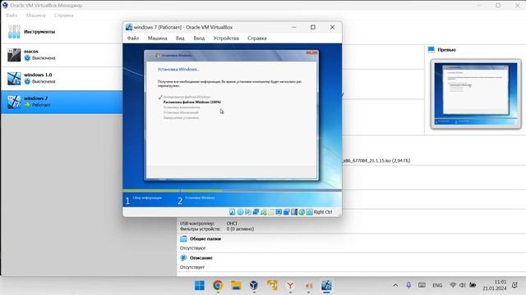Open Файл menu in windows 7 VM window

click(133, 39)
